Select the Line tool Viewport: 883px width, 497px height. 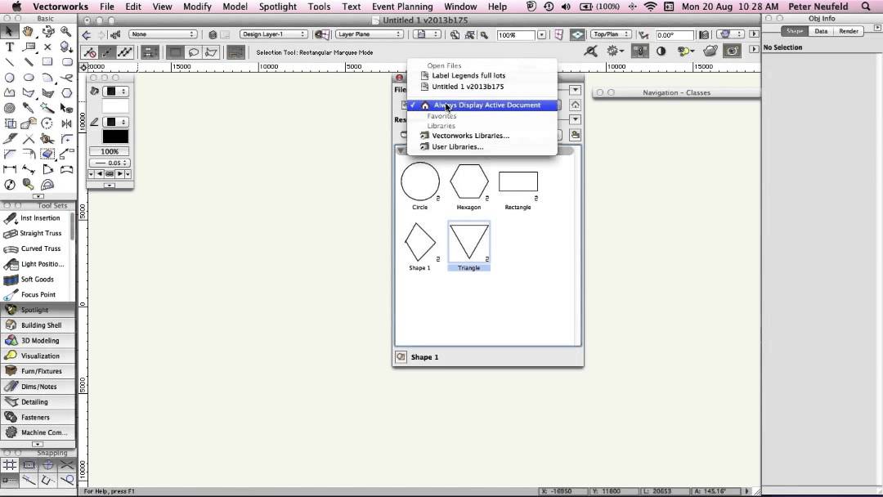10,62
